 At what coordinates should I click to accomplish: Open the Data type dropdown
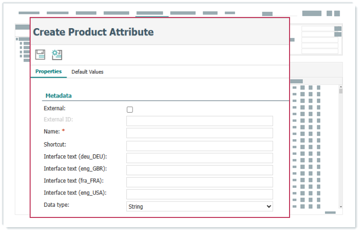tap(199, 207)
